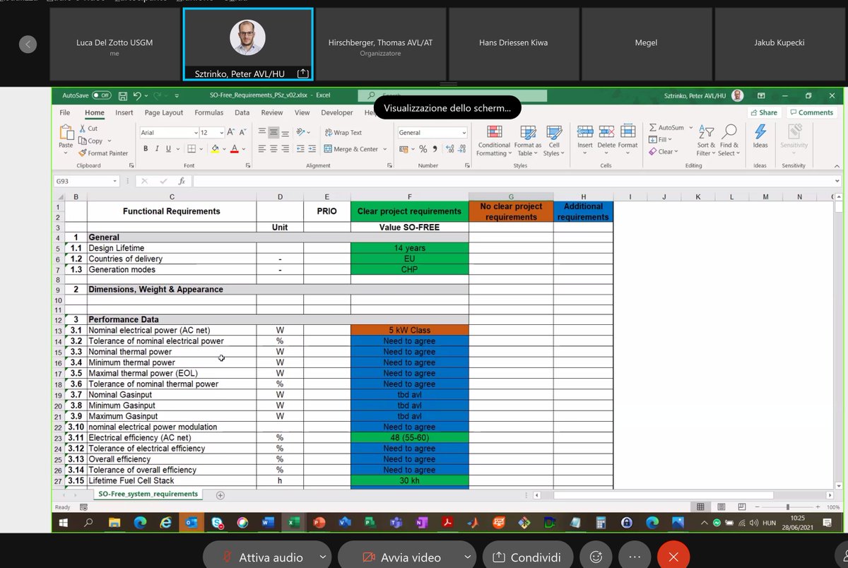848x568 pixels.
Task: Toggle bold formatting
Action: [146, 149]
